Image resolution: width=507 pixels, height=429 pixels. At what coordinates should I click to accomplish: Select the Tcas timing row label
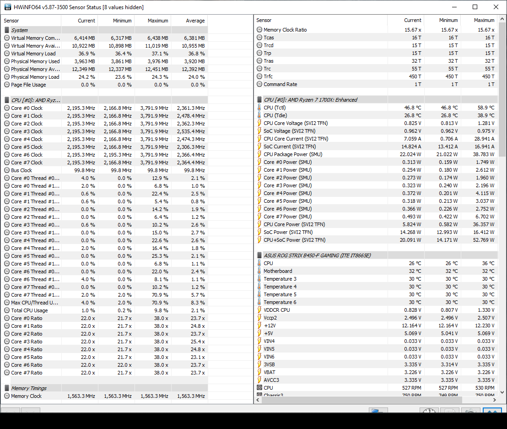tap(269, 38)
